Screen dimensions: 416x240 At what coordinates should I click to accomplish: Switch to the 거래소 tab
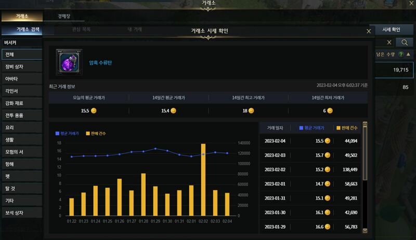[22, 16]
